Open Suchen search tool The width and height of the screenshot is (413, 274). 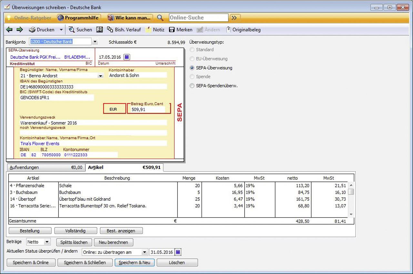(80, 30)
